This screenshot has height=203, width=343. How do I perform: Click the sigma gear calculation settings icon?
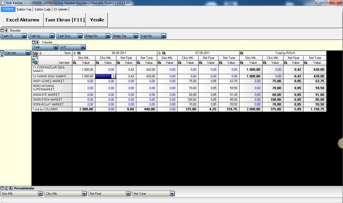(x=35, y=62)
